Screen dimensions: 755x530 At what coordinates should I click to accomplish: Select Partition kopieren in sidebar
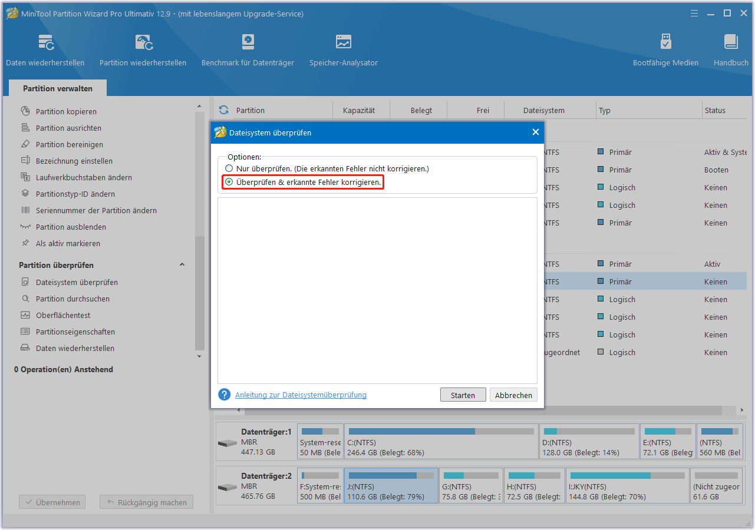pyautogui.click(x=66, y=111)
